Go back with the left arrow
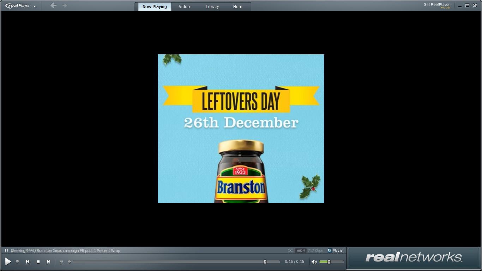Viewport: 482px width, 271px height. [53, 5]
